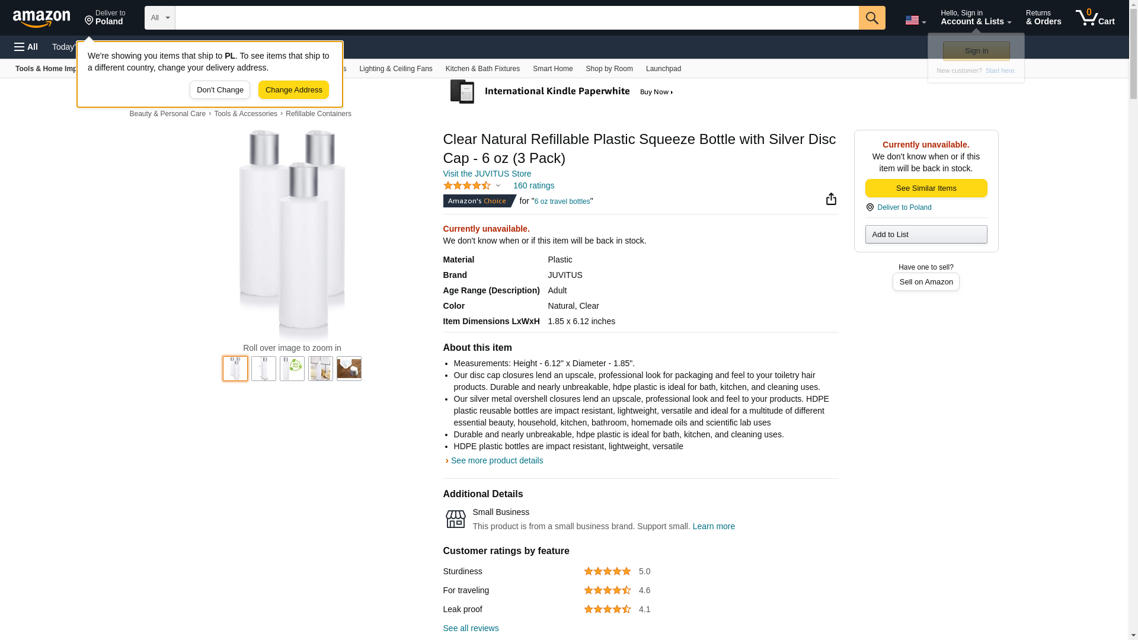This screenshot has width=1138, height=640.
Task: Open the shopping cart icon
Action: pyautogui.click(x=1095, y=18)
